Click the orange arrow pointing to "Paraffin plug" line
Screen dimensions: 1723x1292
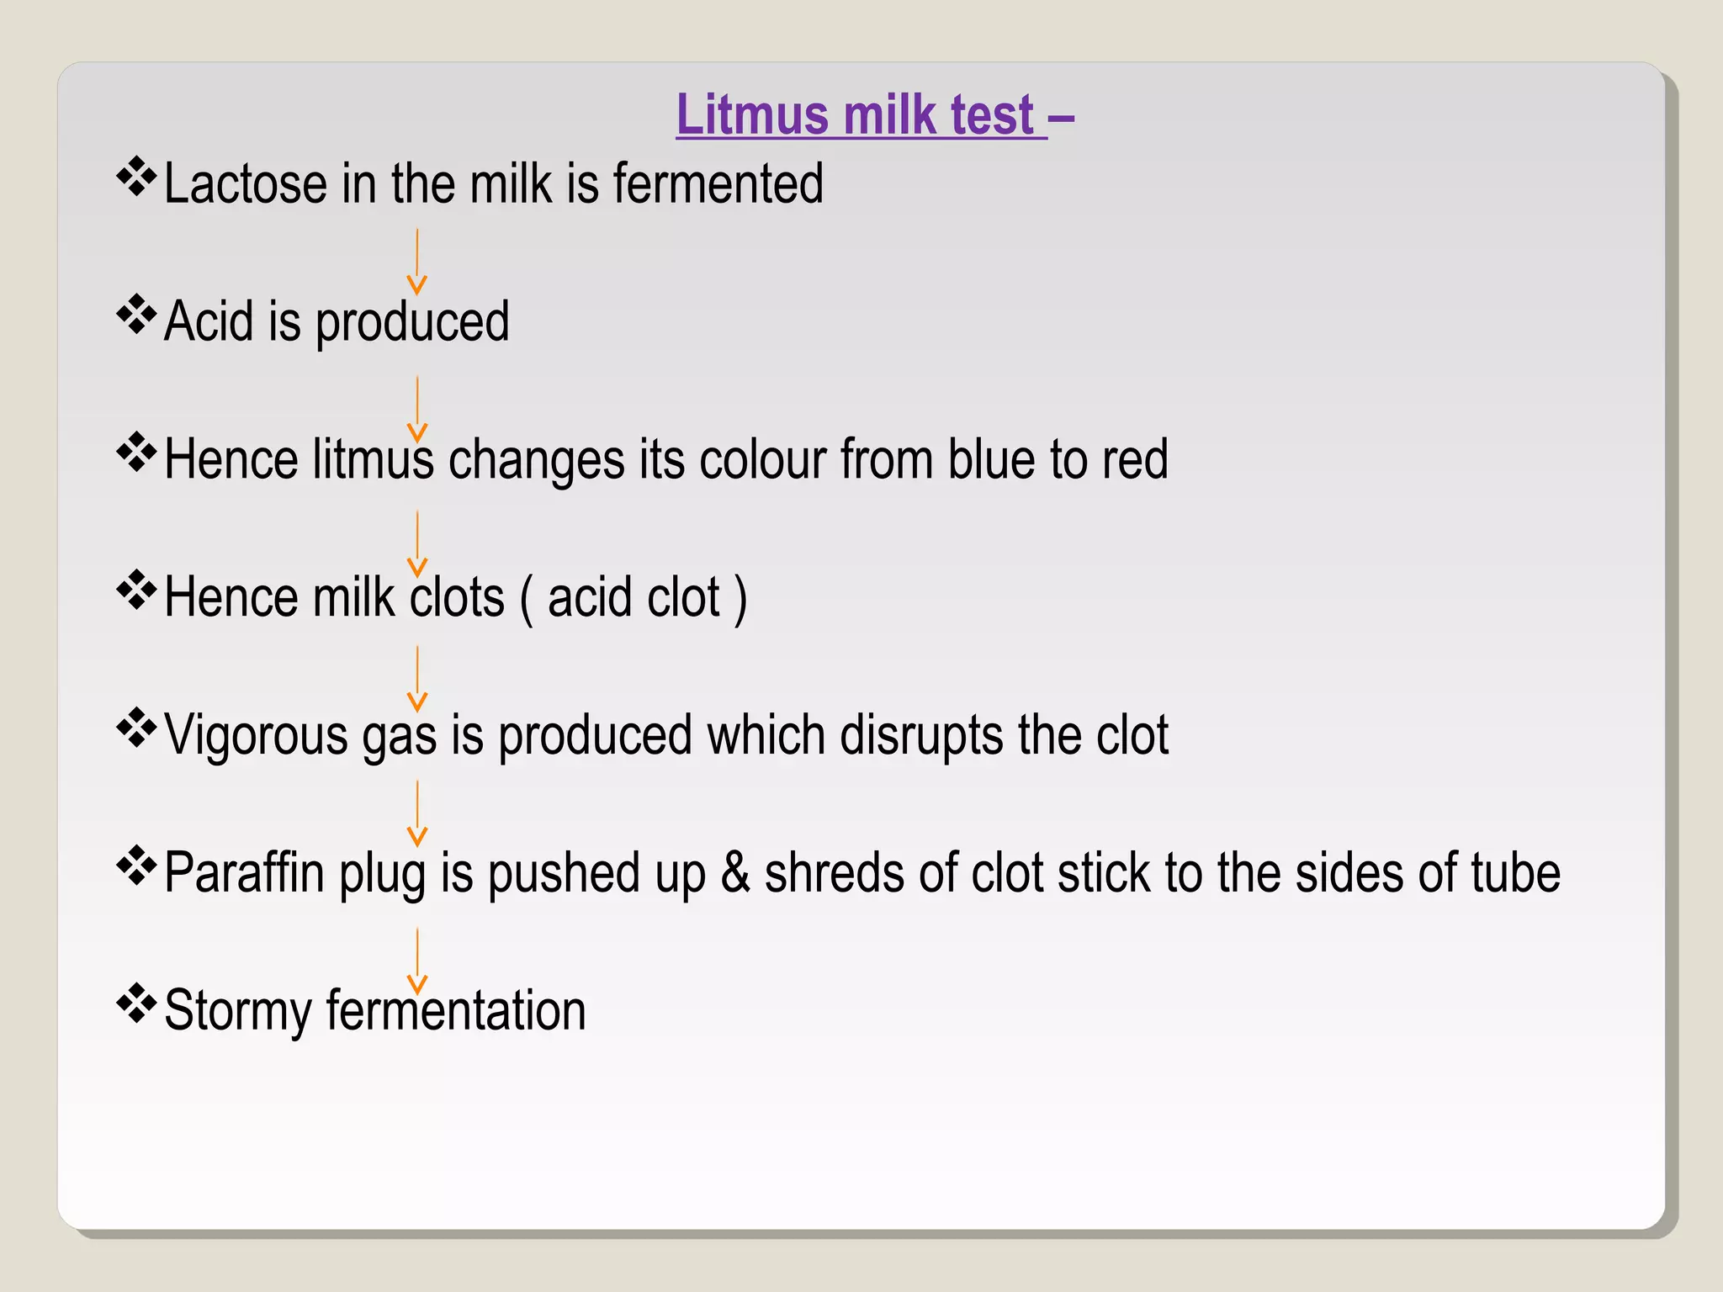tap(417, 813)
